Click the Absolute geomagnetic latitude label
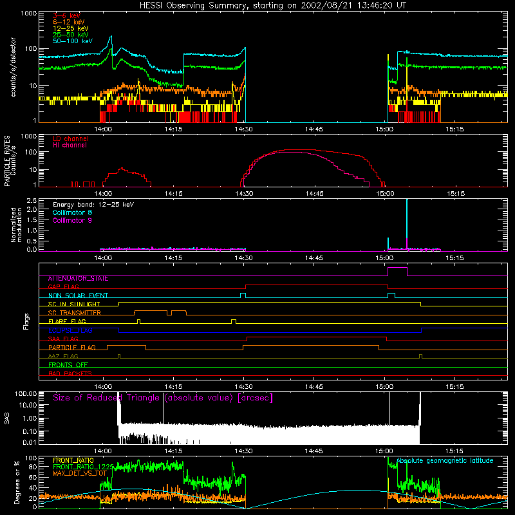This screenshot has height=515, width=515. point(445,461)
